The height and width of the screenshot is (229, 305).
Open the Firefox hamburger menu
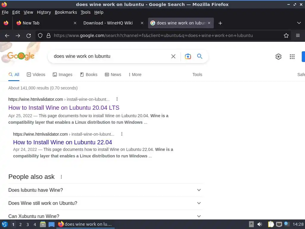click(298, 35)
